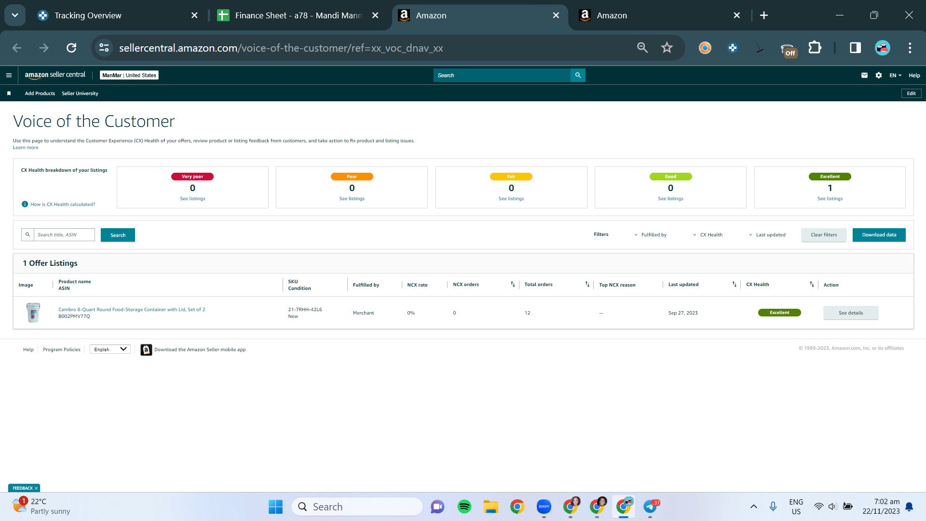Bookmark this page with the star icon

[667, 48]
